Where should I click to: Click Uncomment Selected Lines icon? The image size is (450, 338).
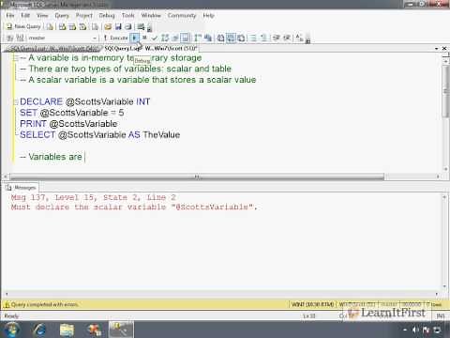pos(263,38)
